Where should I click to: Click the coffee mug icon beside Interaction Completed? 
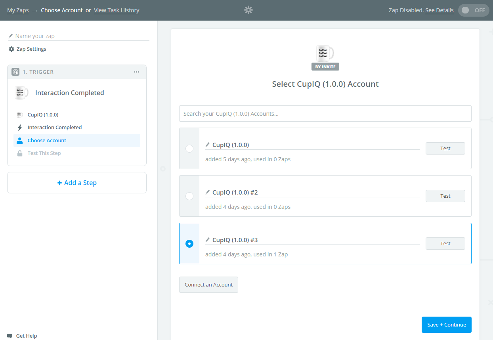point(21,93)
